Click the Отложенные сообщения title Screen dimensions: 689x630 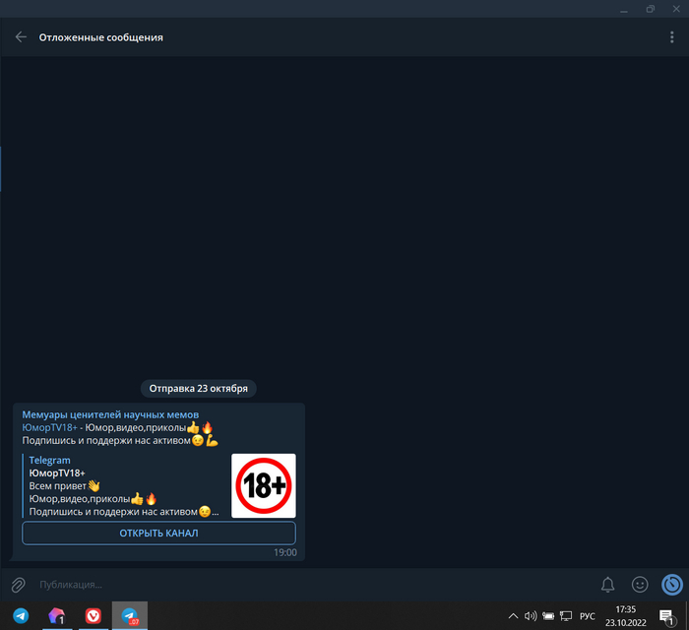pos(100,37)
